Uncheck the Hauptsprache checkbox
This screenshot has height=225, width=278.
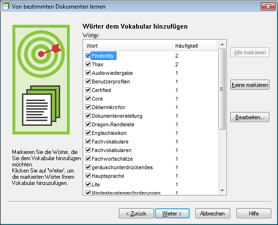pyautogui.click(x=88, y=176)
